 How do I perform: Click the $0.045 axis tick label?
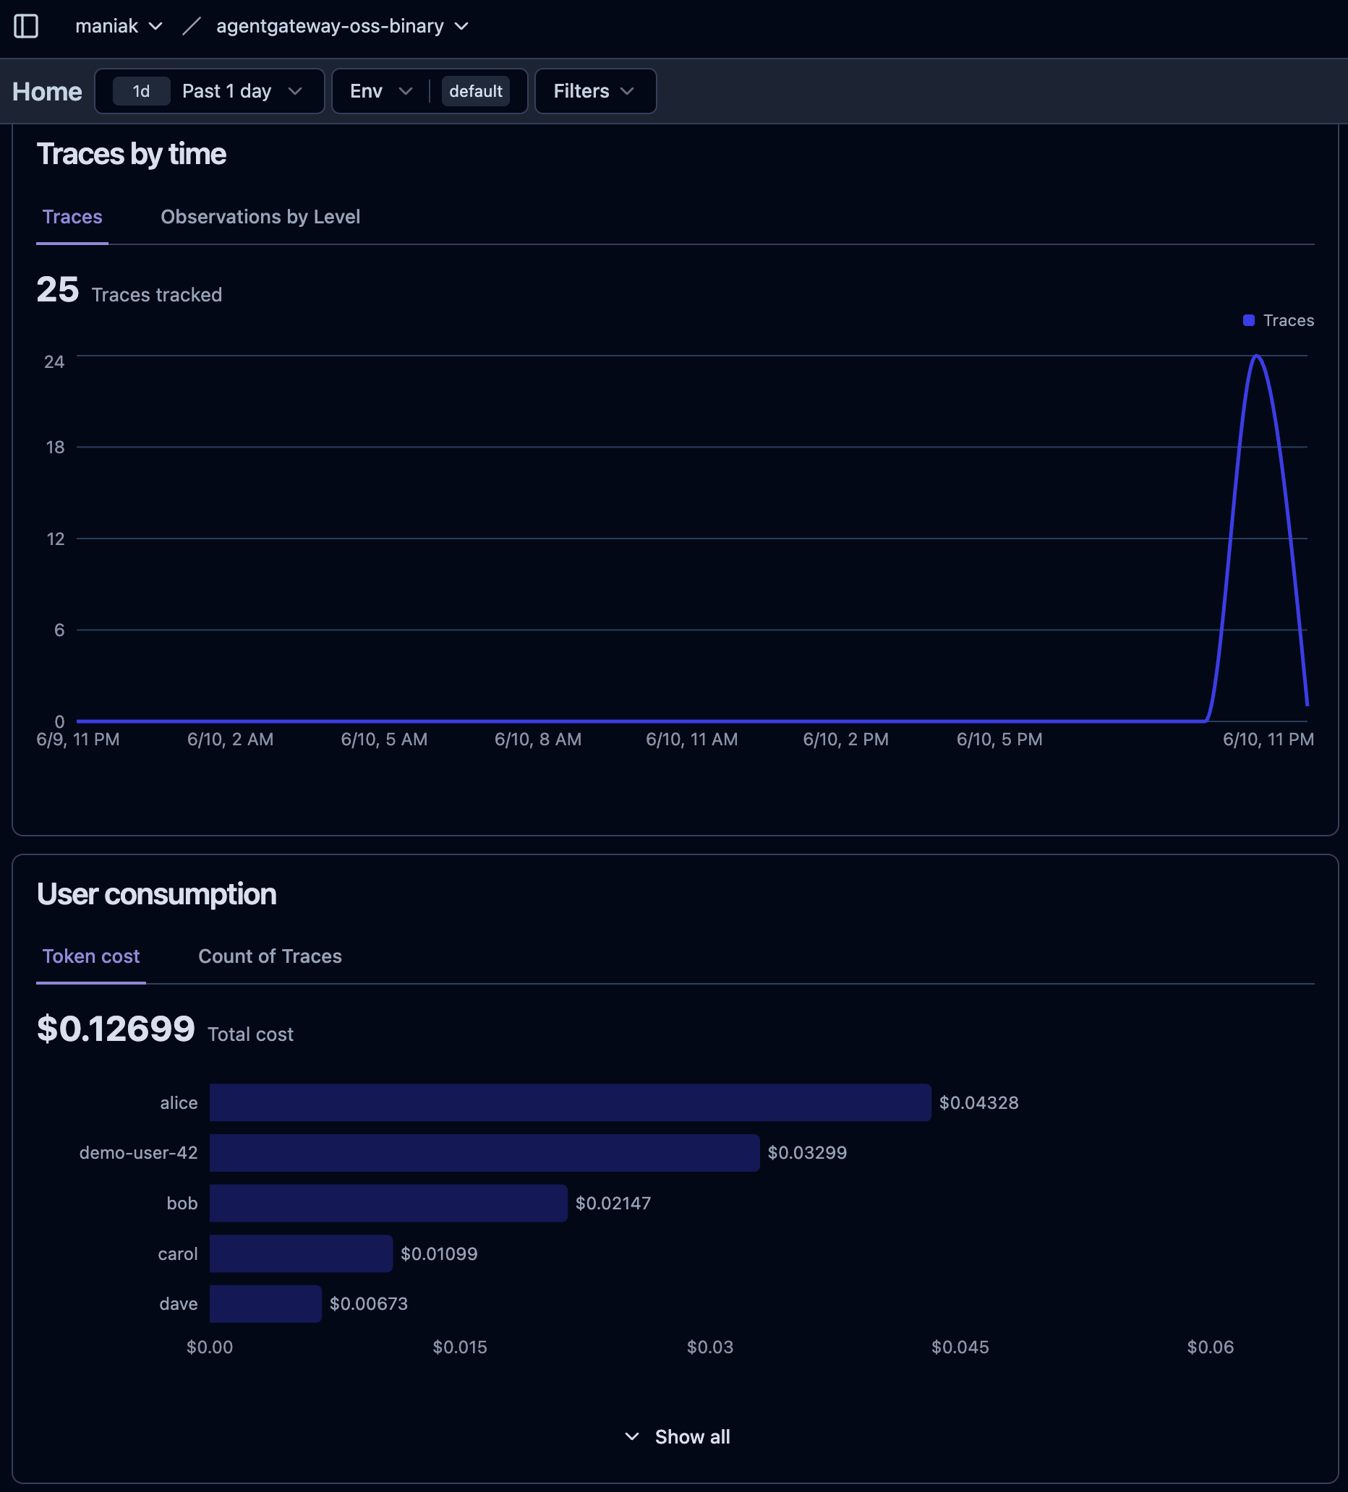point(960,1347)
